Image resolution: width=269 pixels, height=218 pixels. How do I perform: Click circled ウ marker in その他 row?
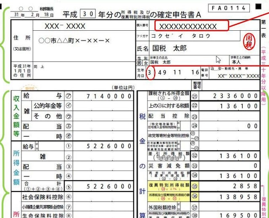point(69,116)
